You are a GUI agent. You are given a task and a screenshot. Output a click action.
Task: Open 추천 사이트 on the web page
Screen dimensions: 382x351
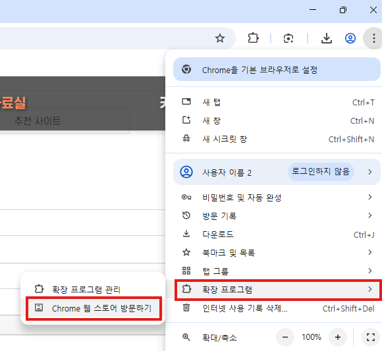(38, 121)
